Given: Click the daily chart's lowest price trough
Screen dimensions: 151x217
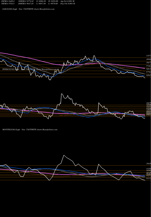Looking at the screenshot, I should click(50, 80).
